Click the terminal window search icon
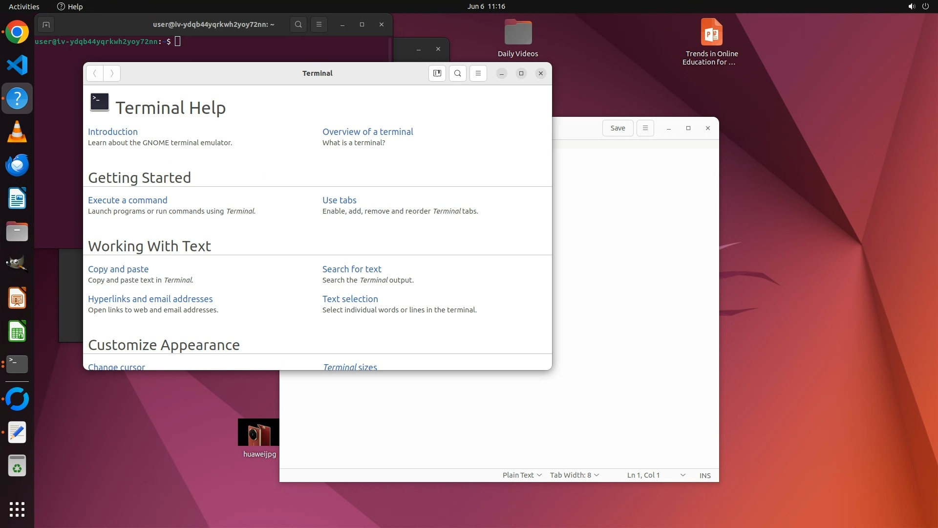This screenshot has width=938, height=528. coord(298,24)
